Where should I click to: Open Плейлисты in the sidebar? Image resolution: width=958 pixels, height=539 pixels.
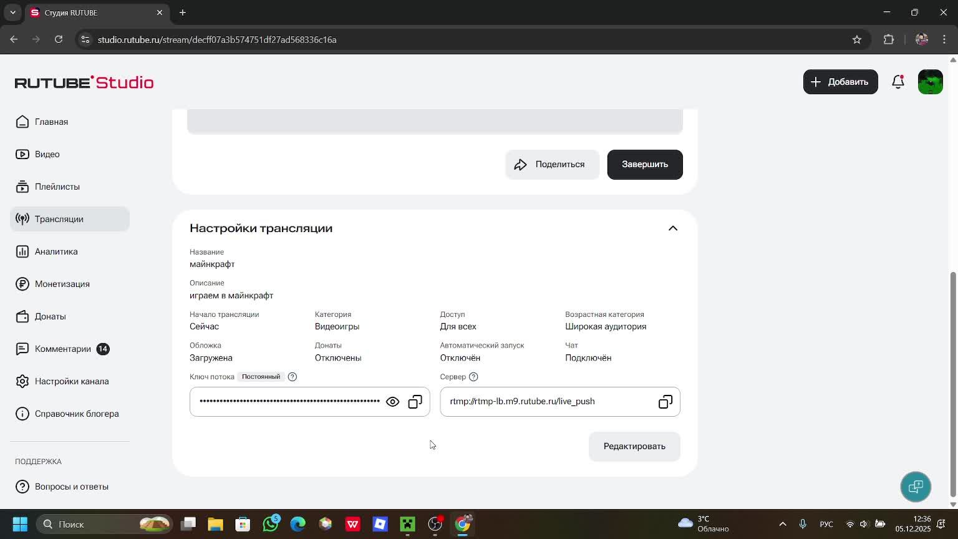(70, 187)
